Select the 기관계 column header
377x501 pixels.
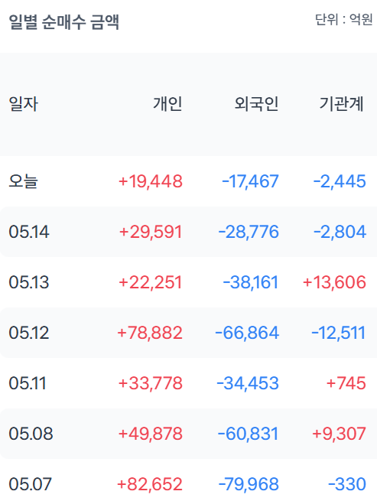342,104
